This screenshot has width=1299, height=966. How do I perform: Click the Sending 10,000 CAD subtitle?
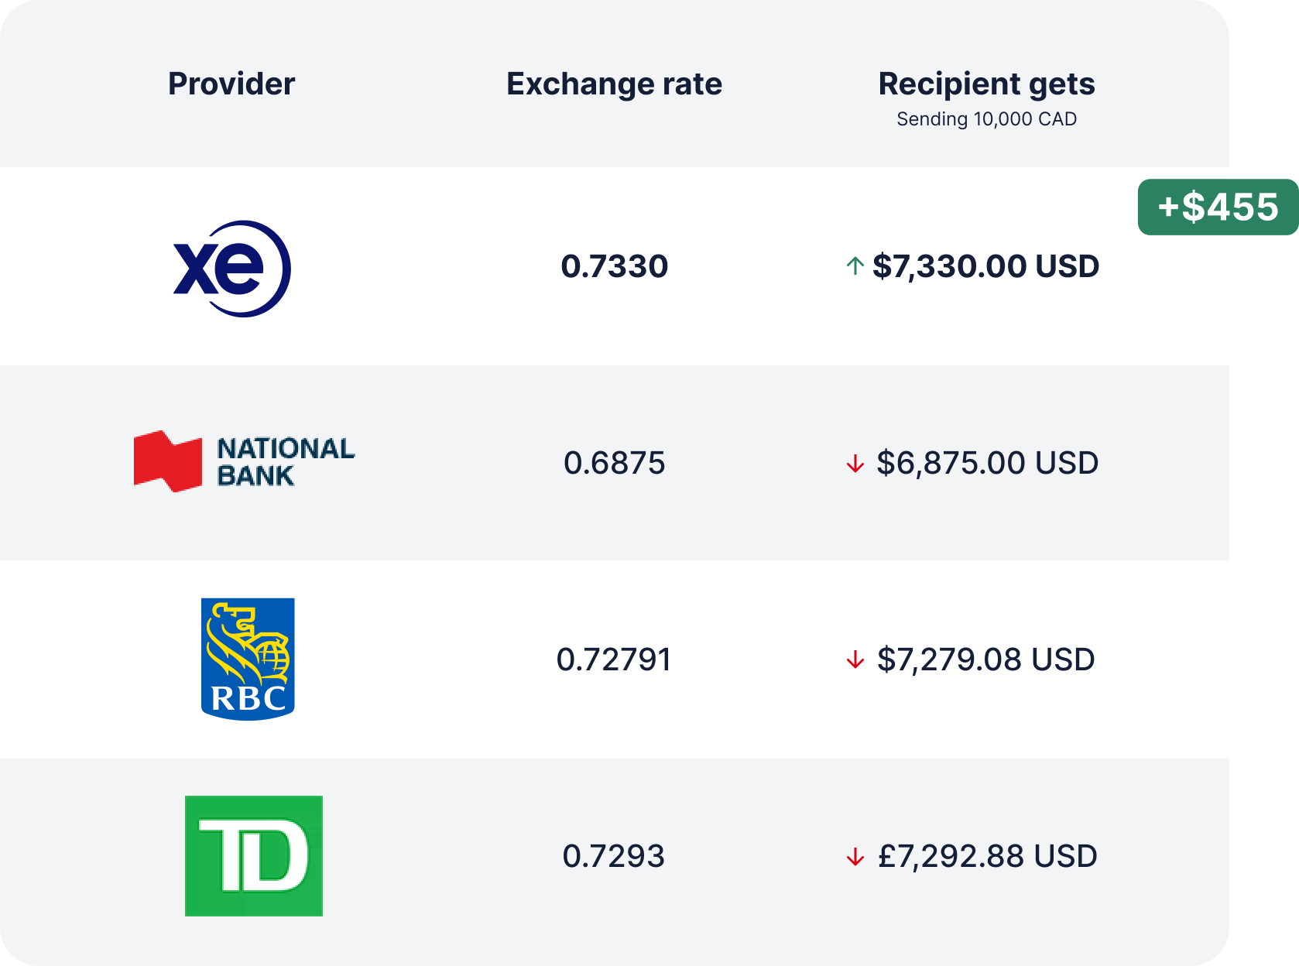(986, 119)
